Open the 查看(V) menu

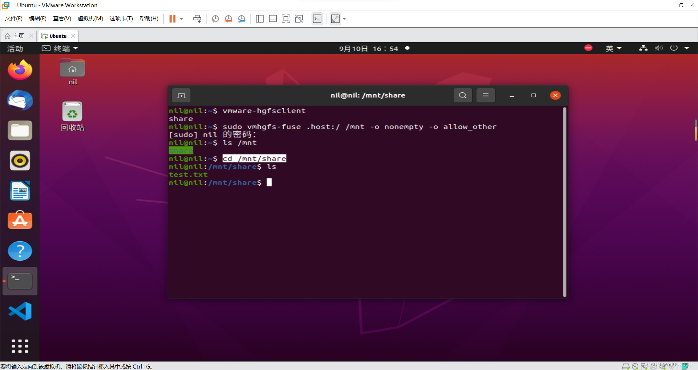(62, 19)
